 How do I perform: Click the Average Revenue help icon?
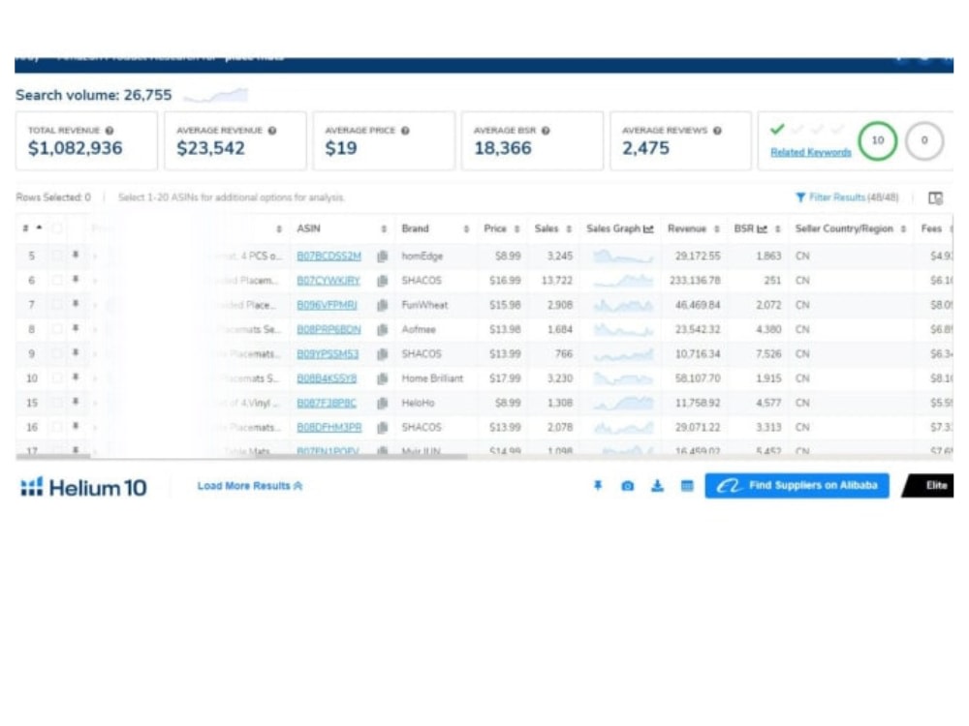tap(272, 131)
